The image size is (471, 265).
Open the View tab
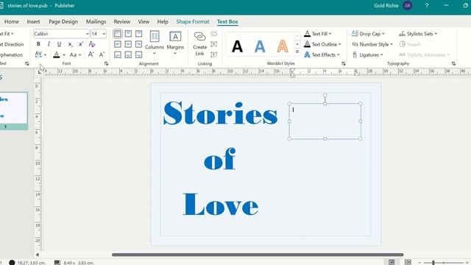(144, 21)
